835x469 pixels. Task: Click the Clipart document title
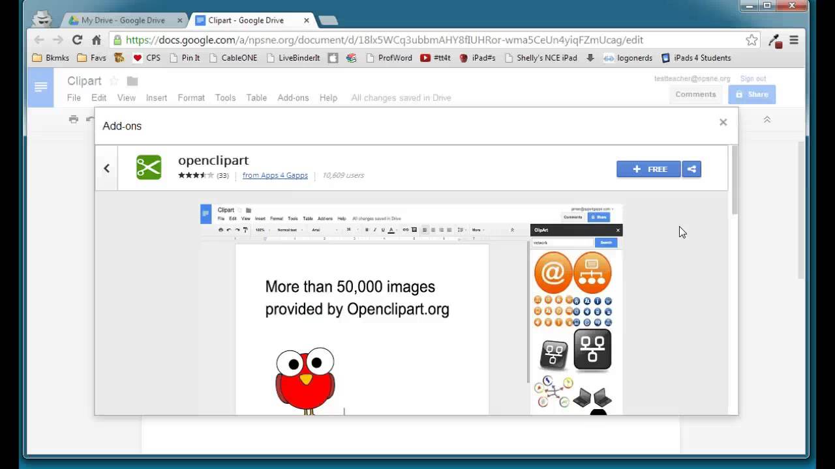[84, 81]
